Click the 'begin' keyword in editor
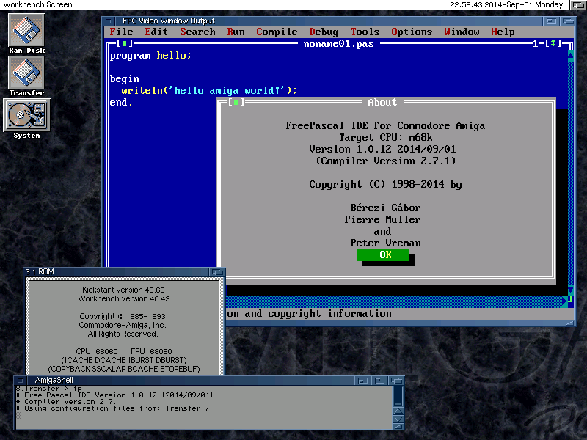Image resolution: width=587 pixels, height=440 pixels. click(124, 79)
